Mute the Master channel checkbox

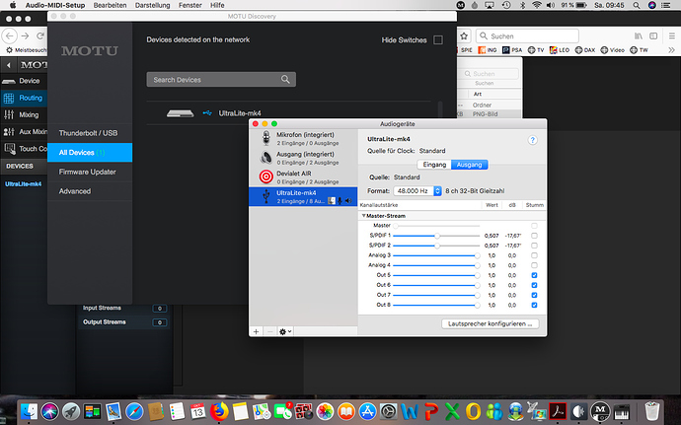(534, 226)
